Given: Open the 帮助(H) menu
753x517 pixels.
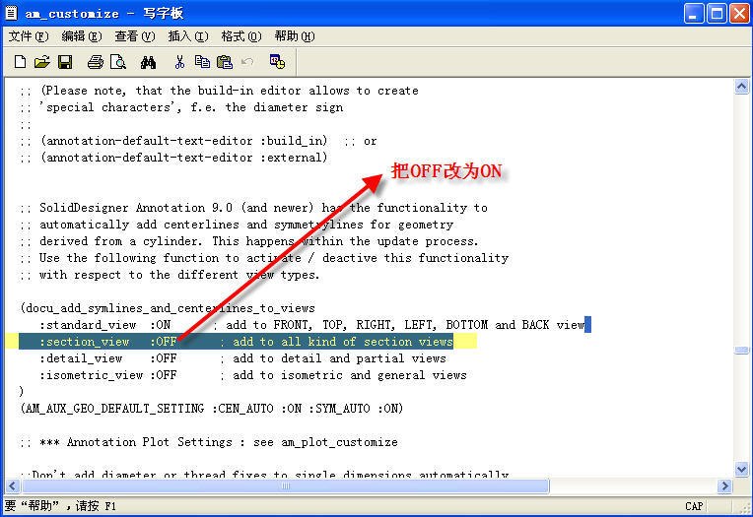Looking at the screenshot, I should (295, 36).
